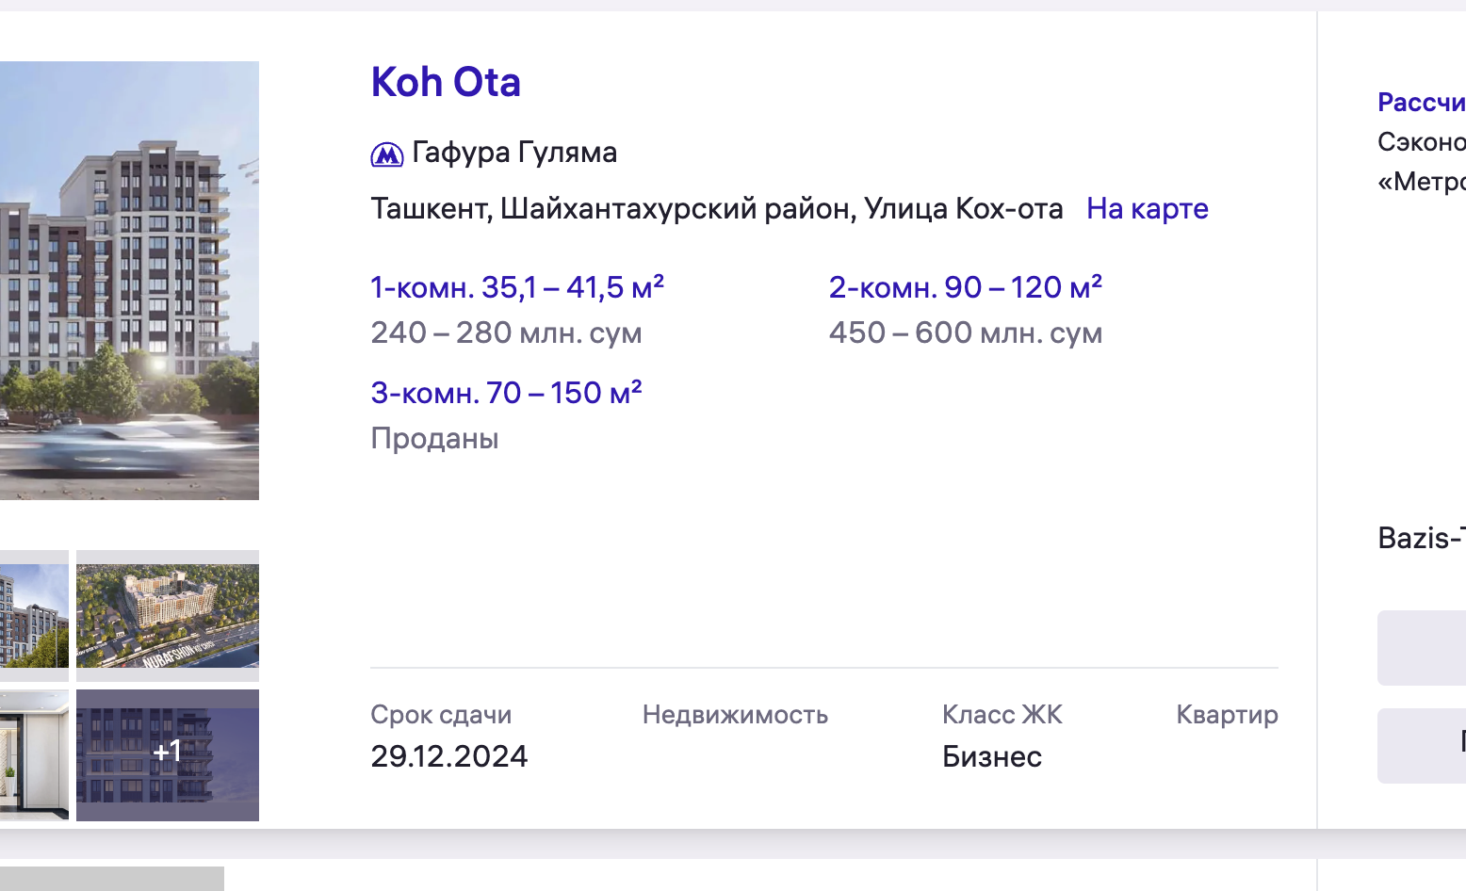Click the Бизнес class value
This screenshot has width=1466, height=891.
991,756
